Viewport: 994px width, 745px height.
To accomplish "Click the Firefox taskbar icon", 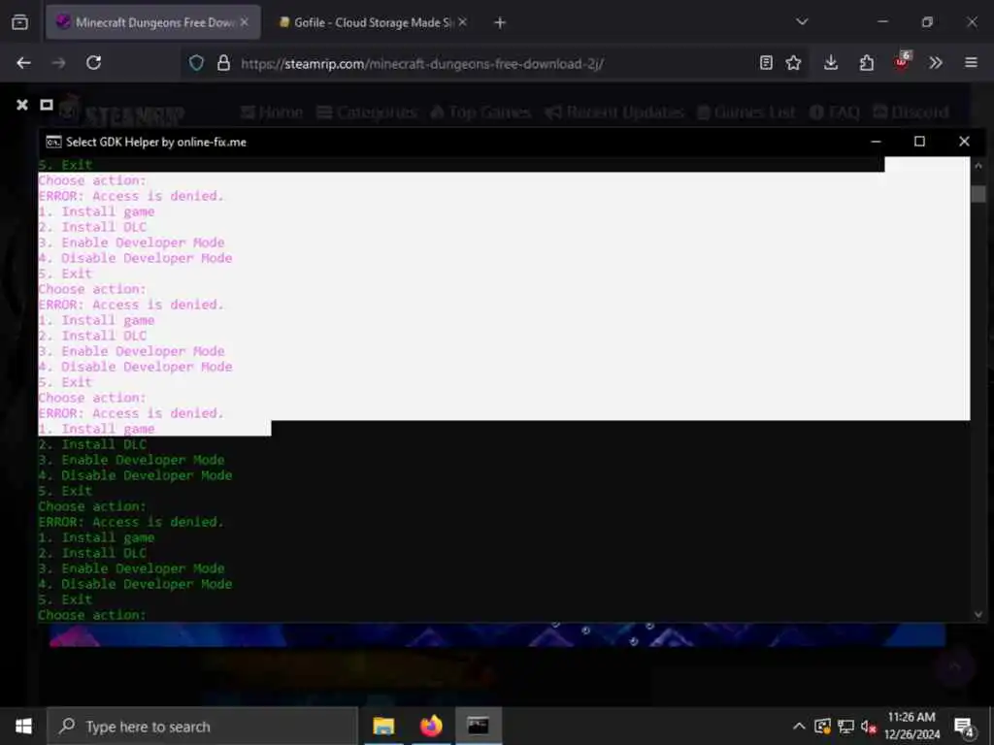I will 431,726.
